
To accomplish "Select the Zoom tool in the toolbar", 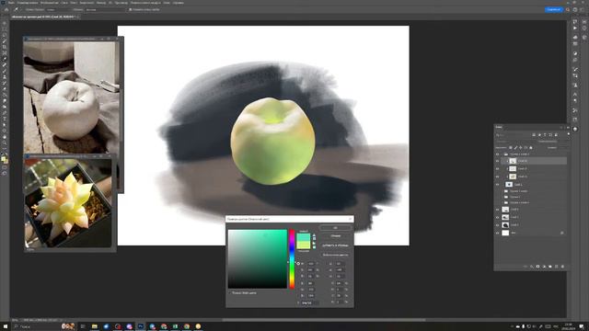I will point(5,143).
